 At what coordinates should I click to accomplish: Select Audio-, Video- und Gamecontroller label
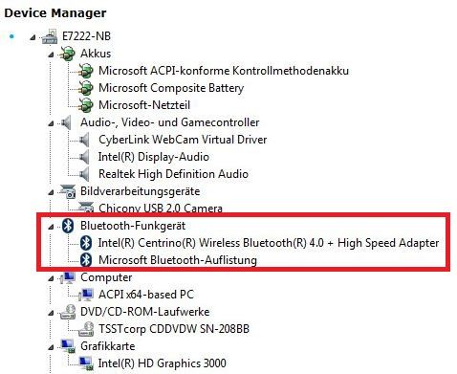pos(170,122)
